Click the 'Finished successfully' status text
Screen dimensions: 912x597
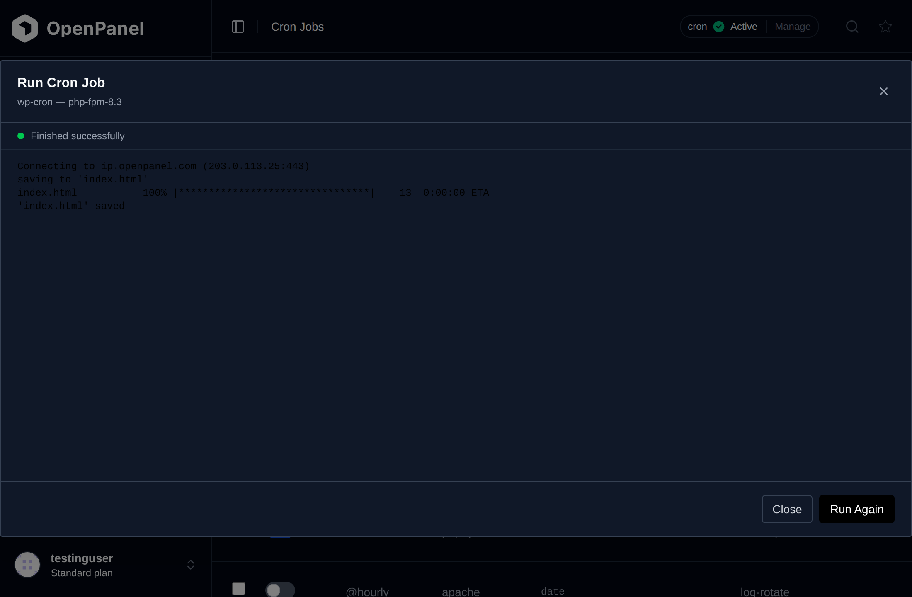[78, 136]
